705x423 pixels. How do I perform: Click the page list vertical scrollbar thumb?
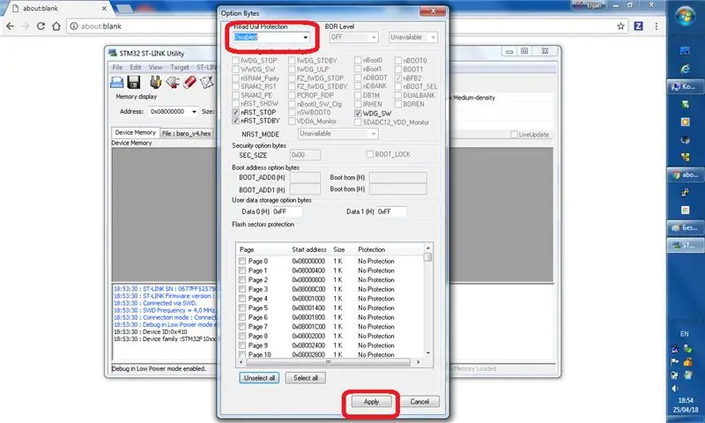(x=428, y=257)
